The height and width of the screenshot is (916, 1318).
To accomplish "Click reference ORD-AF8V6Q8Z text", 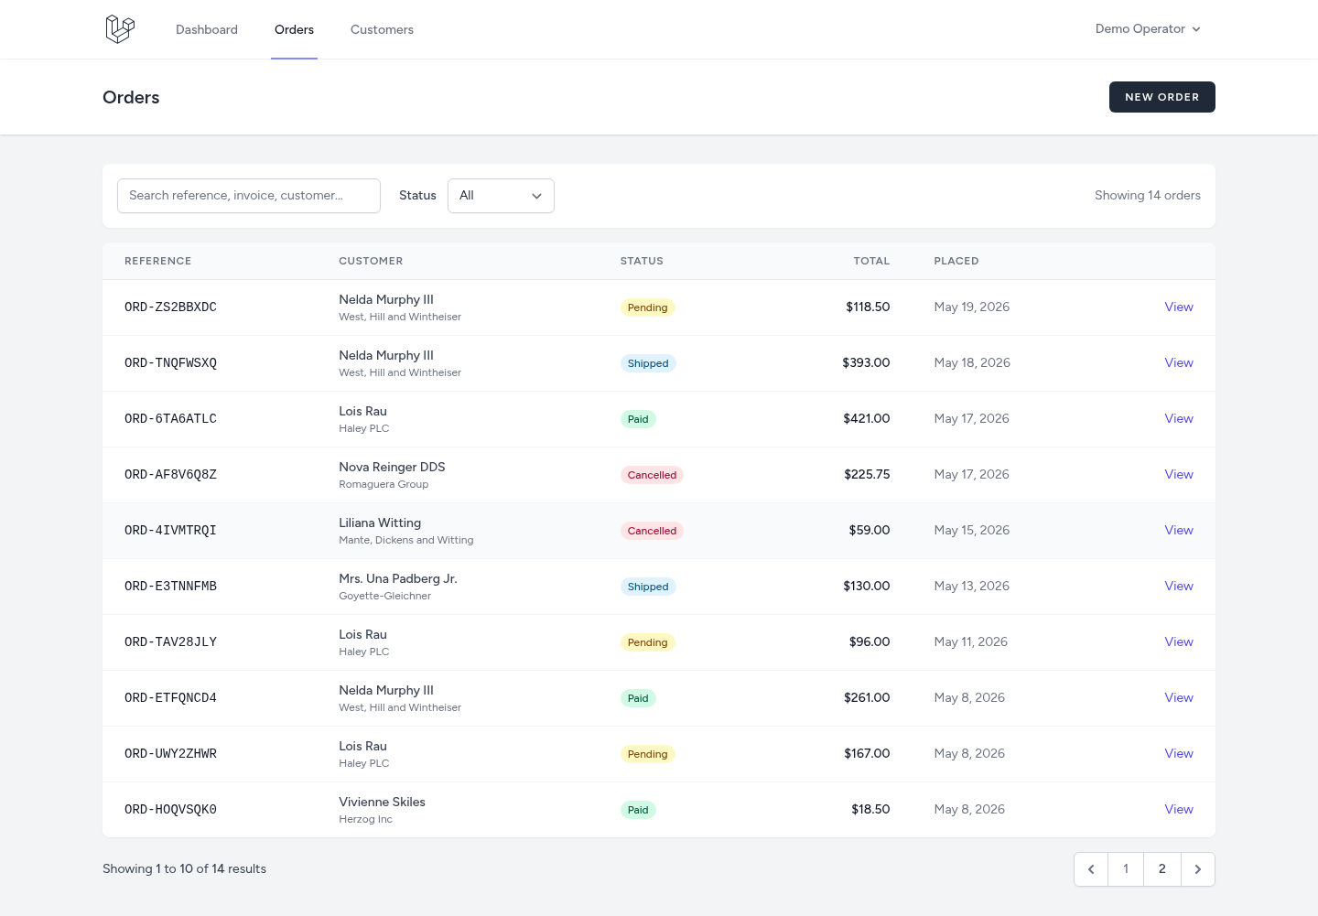I will pyautogui.click(x=170, y=475).
